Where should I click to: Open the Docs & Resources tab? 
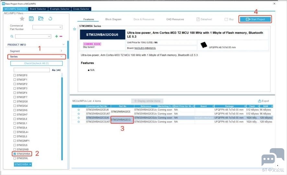coord(144,19)
